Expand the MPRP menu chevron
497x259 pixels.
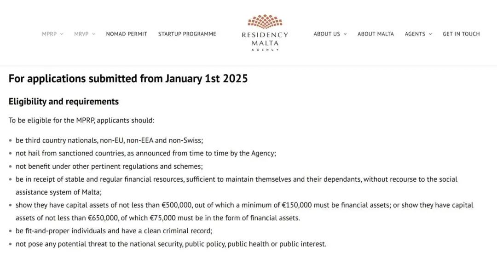click(x=62, y=34)
